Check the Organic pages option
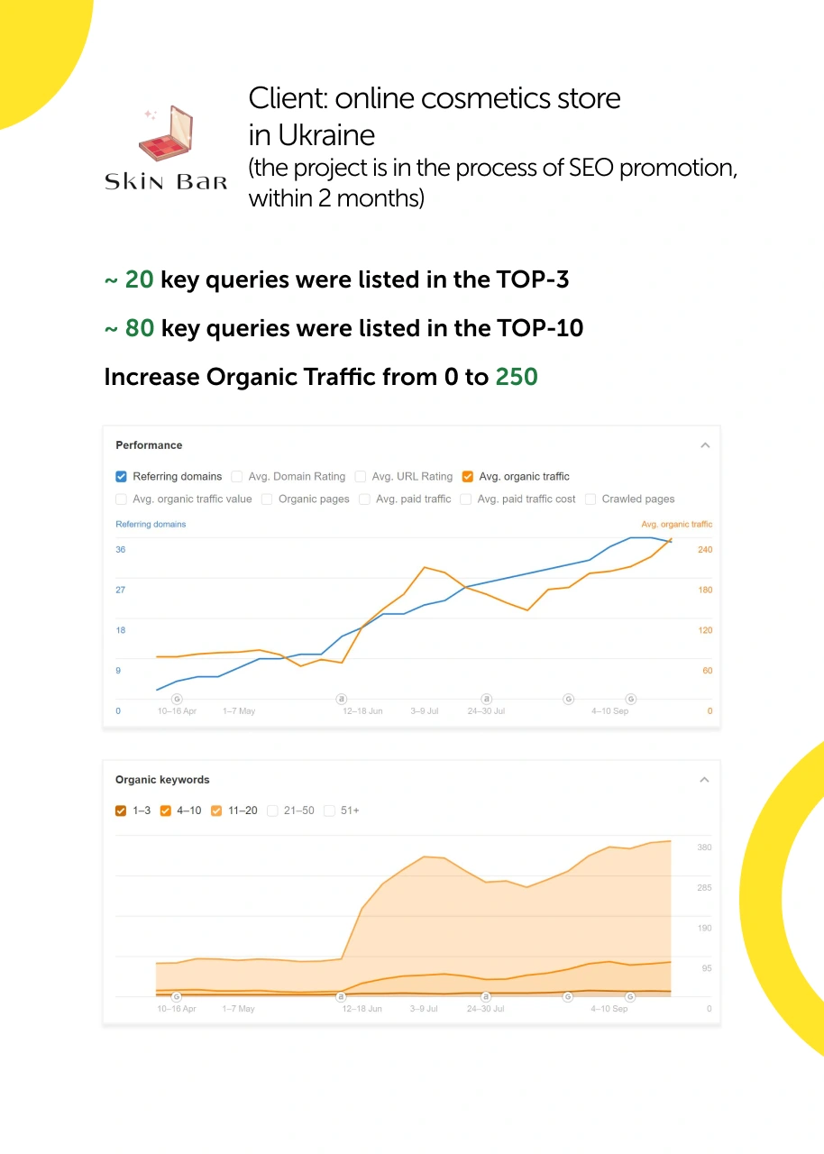Viewport: 824px width, 1154px height. 268,499
